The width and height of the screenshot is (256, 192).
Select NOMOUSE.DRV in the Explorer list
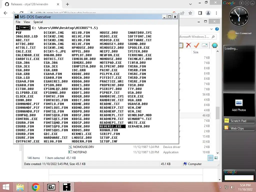coord(83,147)
